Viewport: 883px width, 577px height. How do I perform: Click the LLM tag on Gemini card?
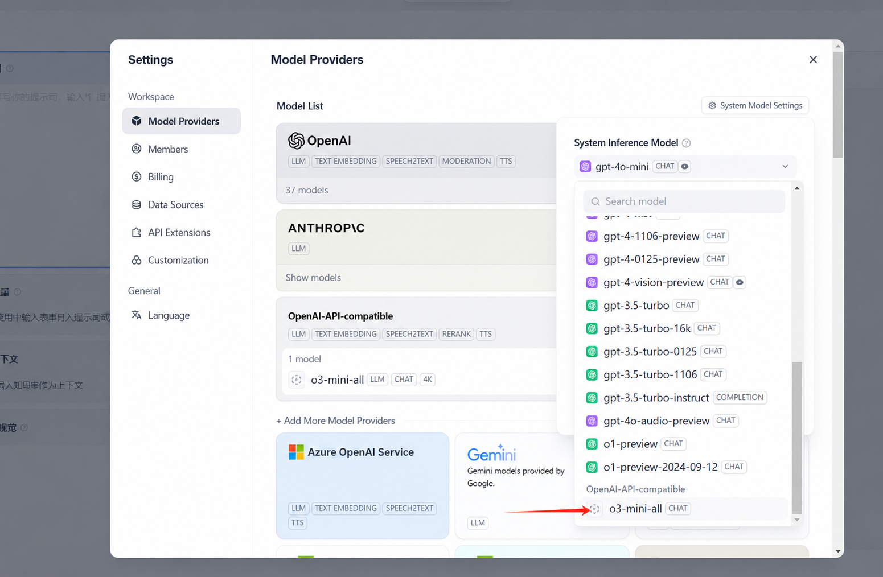pyautogui.click(x=478, y=523)
